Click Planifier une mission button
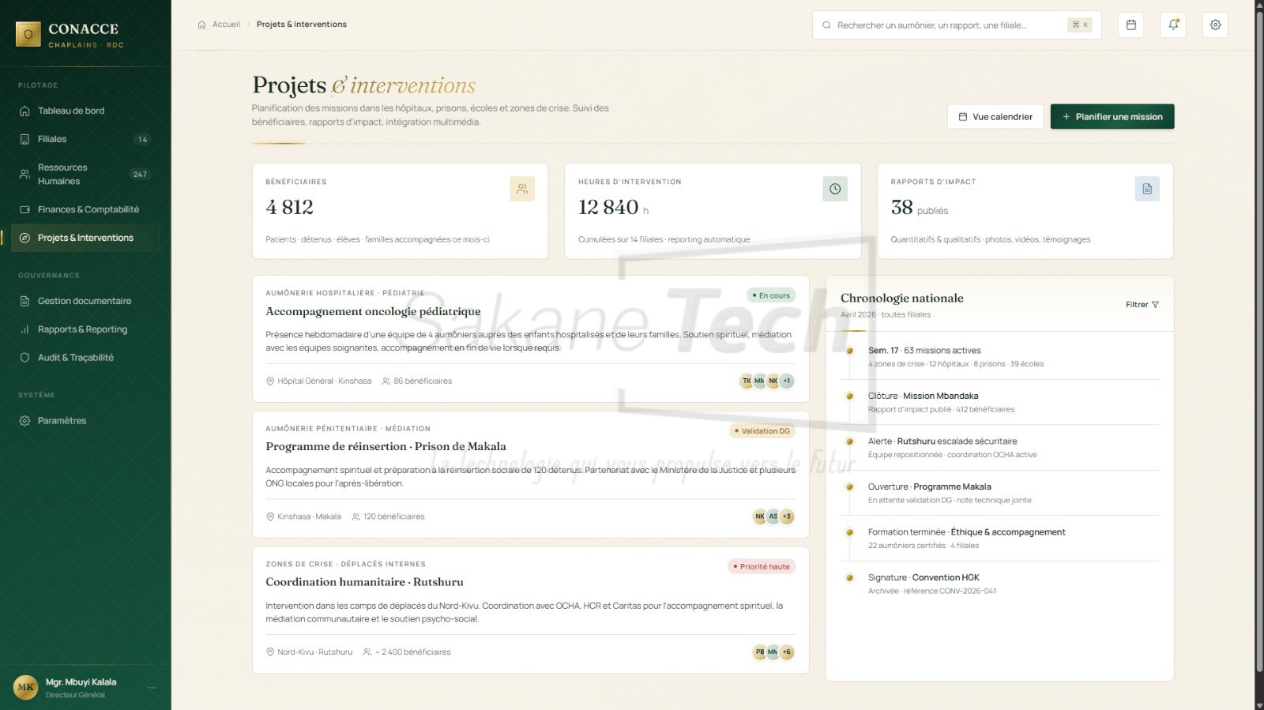 (x=1112, y=117)
